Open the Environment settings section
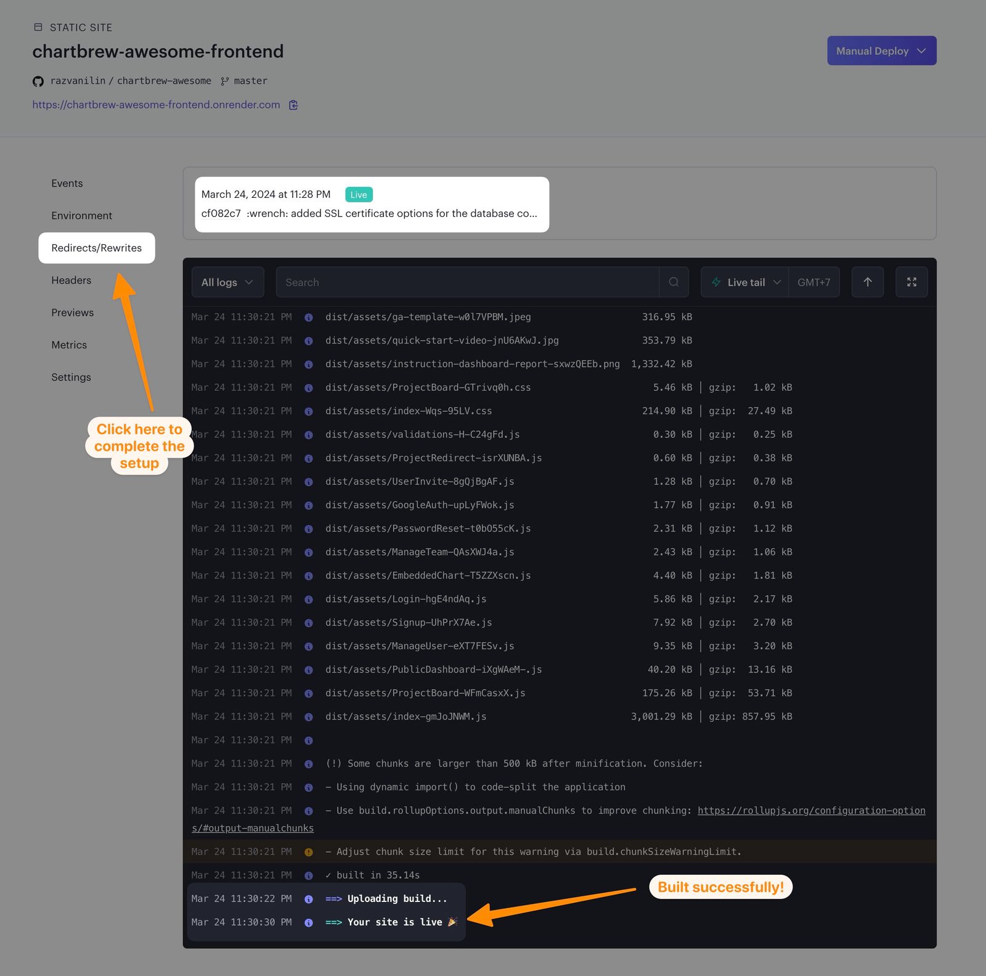 click(x=81, y=215)
